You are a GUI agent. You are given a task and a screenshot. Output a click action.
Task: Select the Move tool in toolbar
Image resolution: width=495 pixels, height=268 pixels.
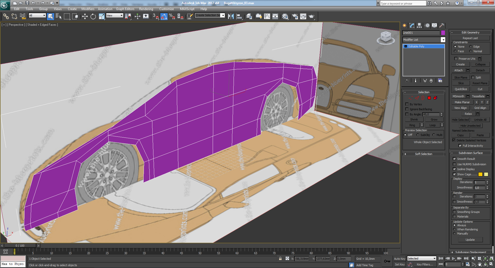[x=85, y=17]
